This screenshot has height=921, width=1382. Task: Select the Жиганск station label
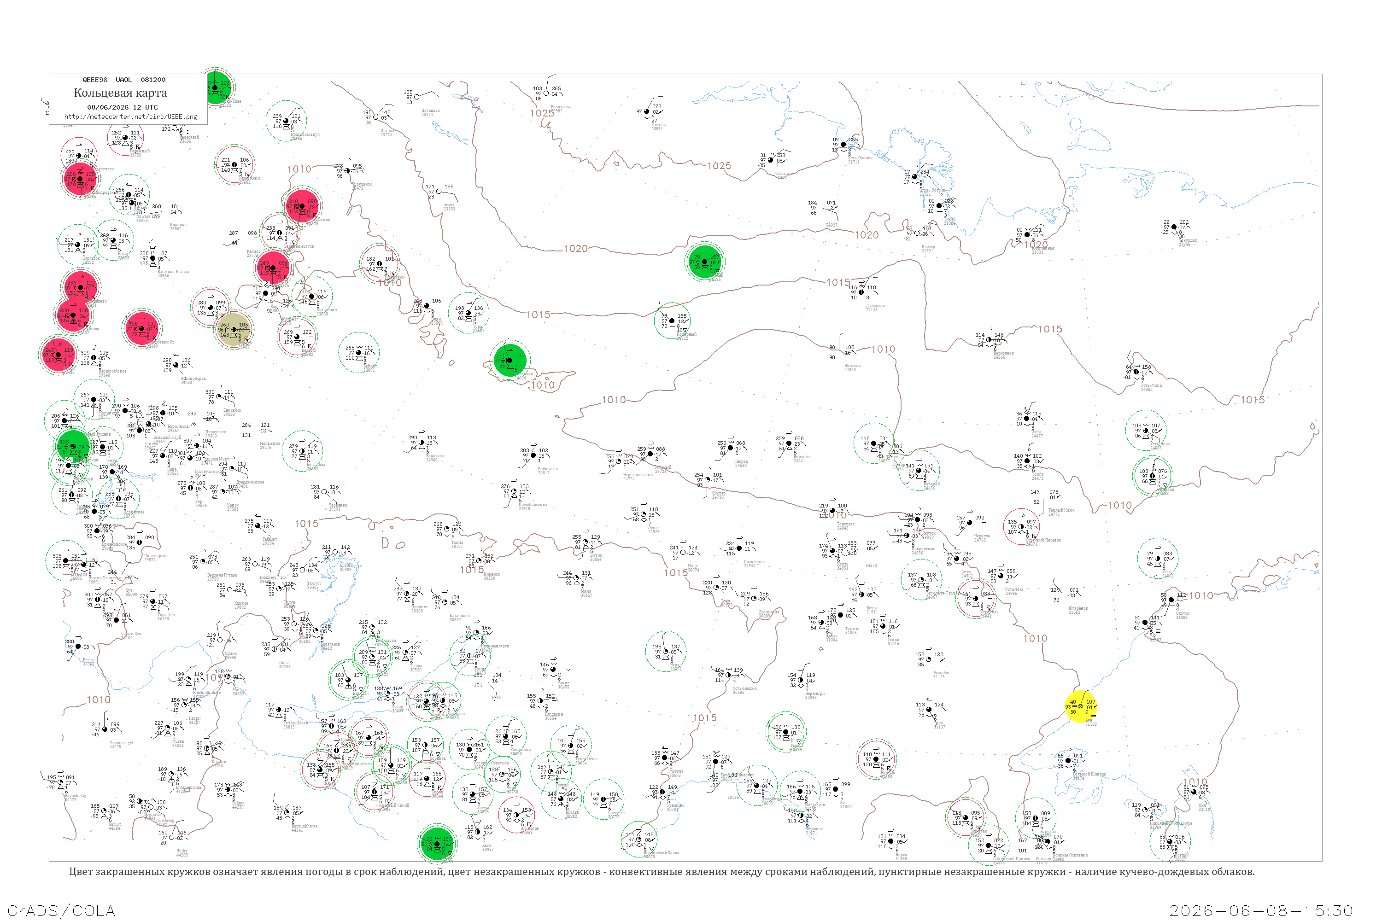pyautogui.click(x=853, y=366)
